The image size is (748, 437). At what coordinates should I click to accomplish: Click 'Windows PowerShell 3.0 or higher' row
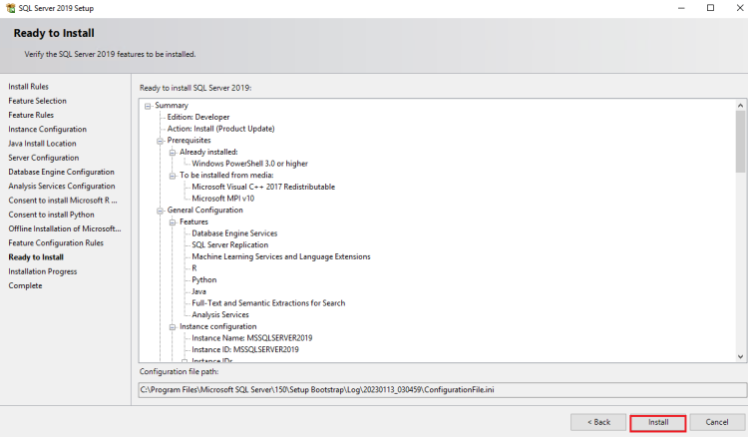tap(249, 164)
